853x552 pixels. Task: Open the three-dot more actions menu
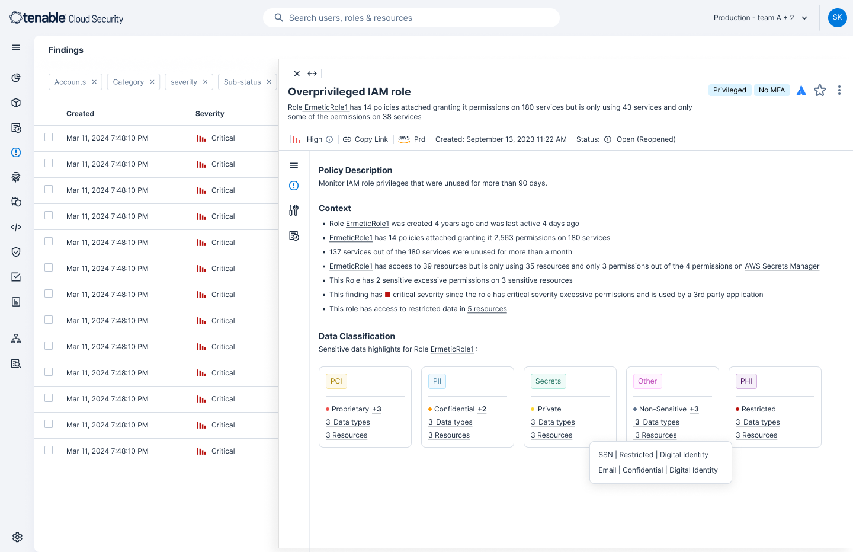(839, 90)
